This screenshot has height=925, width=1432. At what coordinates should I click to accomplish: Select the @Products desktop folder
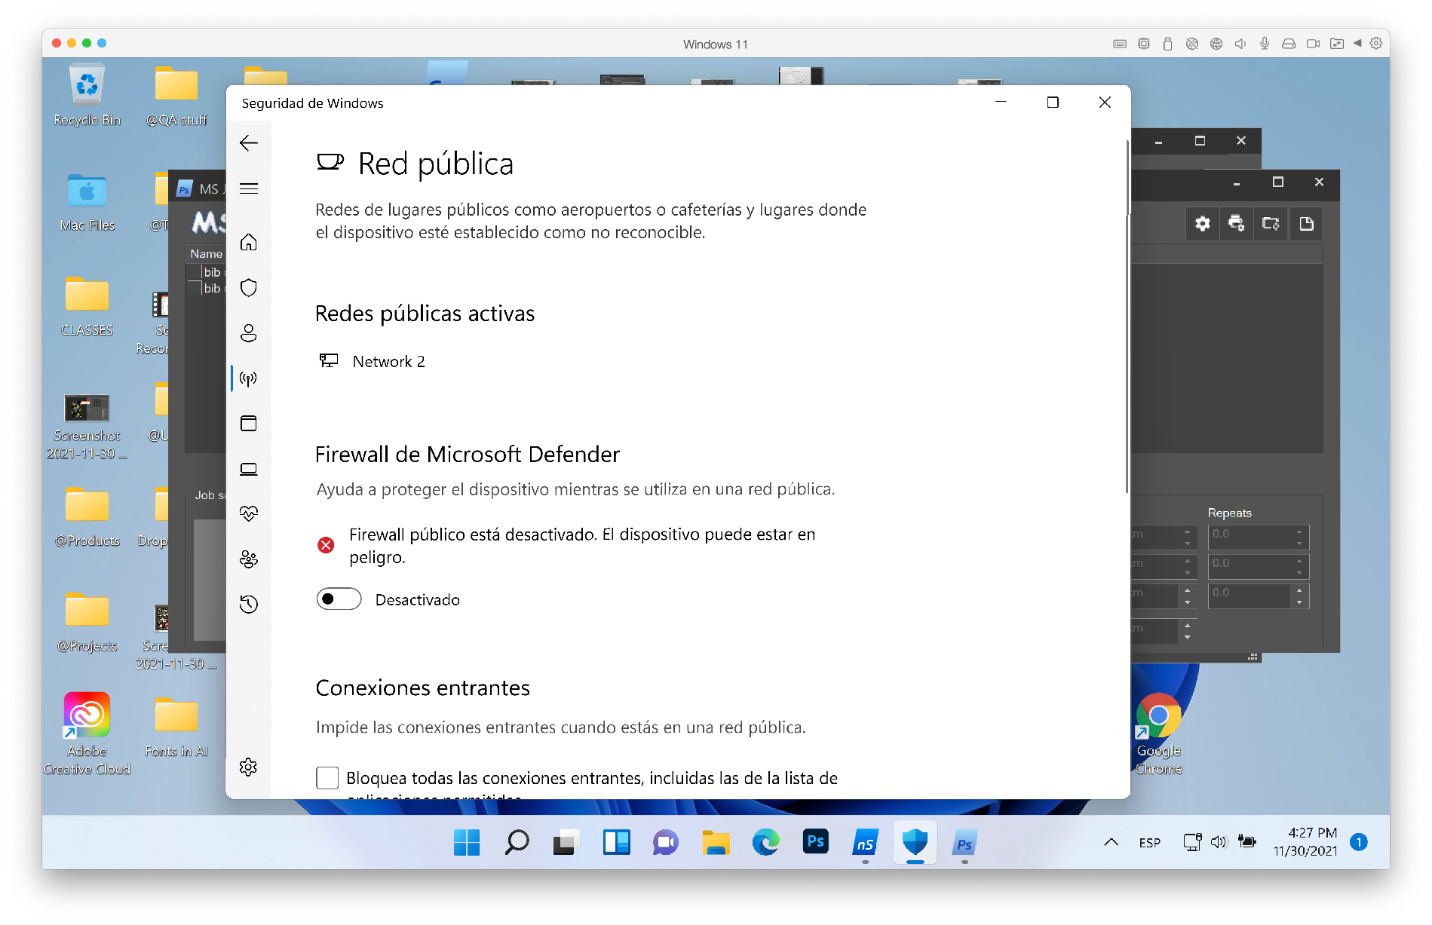pos(87,517)
